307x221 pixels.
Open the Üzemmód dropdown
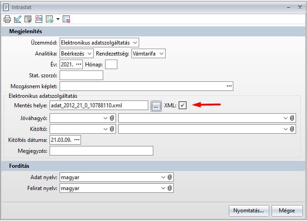coord(135,43)
